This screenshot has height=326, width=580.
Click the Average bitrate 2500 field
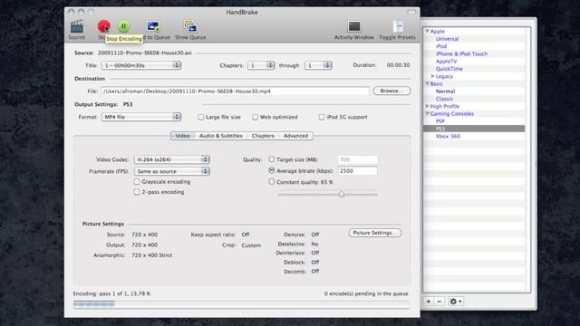coord(357,171)
